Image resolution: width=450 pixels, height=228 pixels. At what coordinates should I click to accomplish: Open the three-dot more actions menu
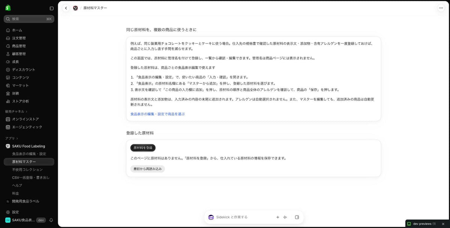pos(441,8)
